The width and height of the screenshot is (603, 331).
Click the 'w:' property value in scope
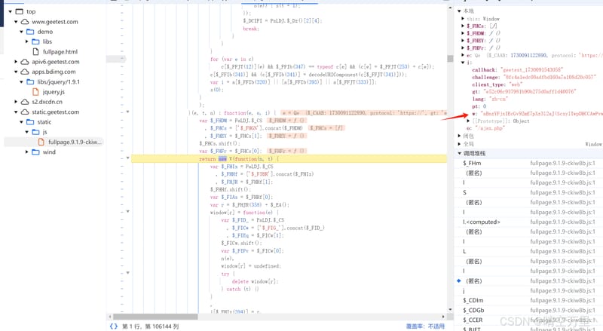click(x=540, y=114)
